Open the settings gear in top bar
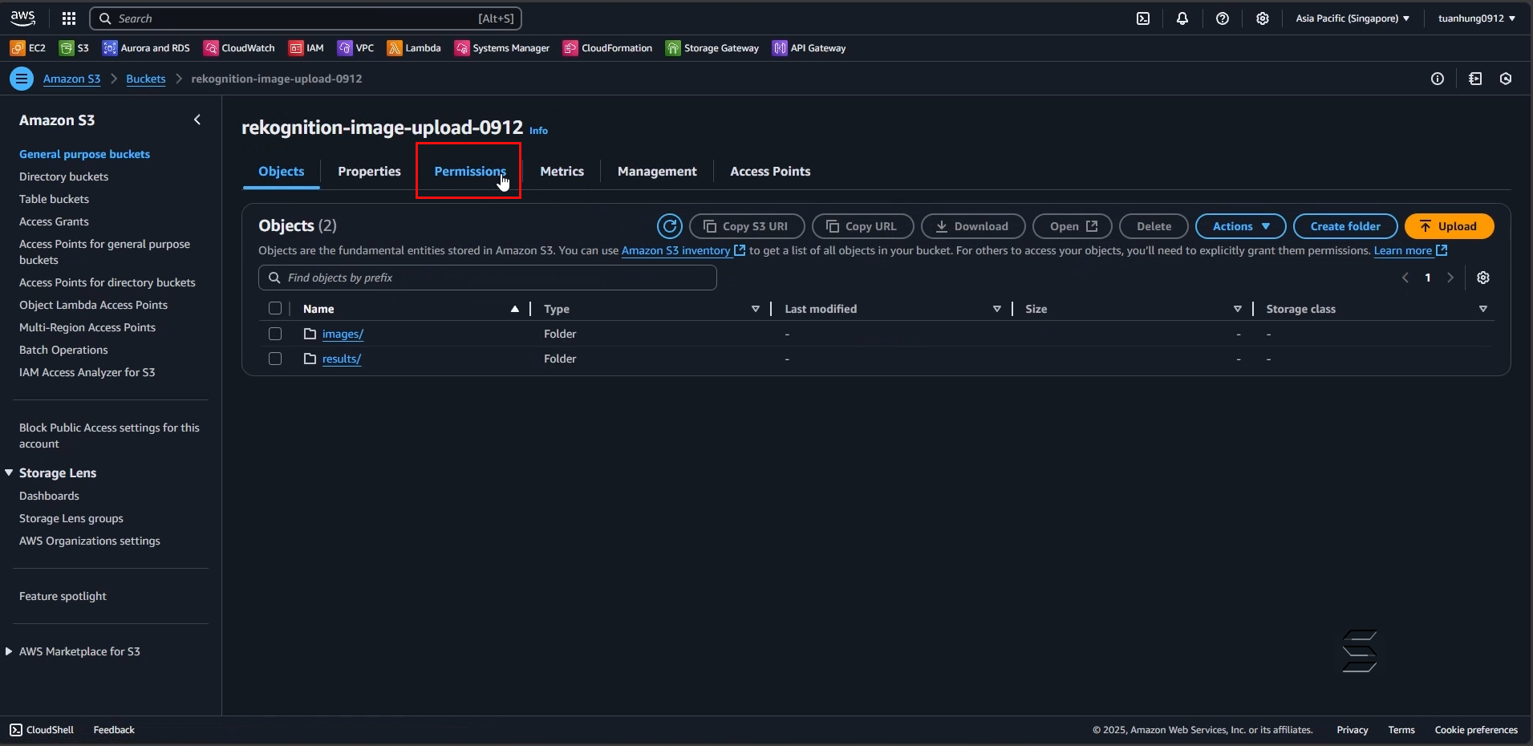Viewport: 1533px width, 746px height. 1263,18
